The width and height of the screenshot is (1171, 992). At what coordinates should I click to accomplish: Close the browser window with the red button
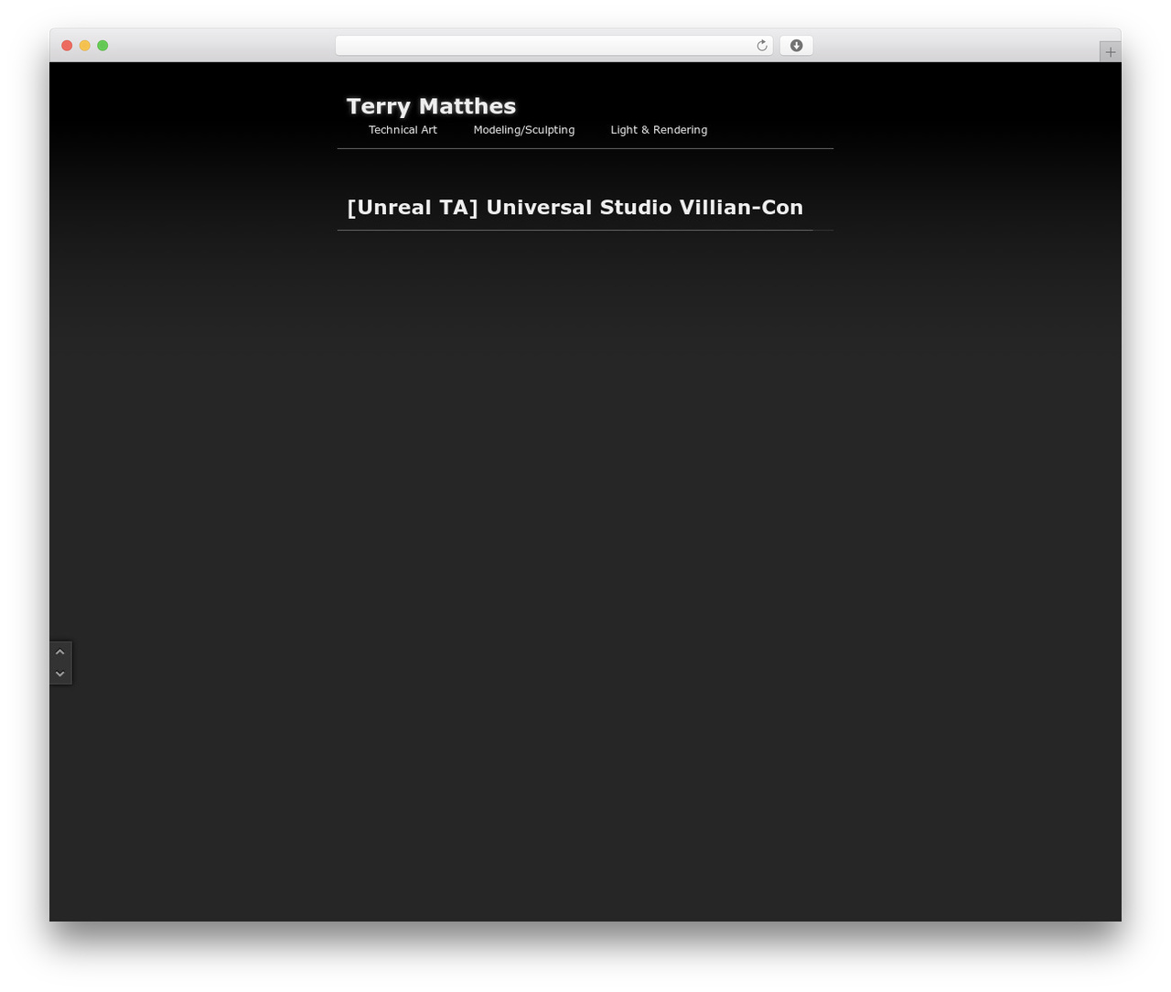point(67,46)
